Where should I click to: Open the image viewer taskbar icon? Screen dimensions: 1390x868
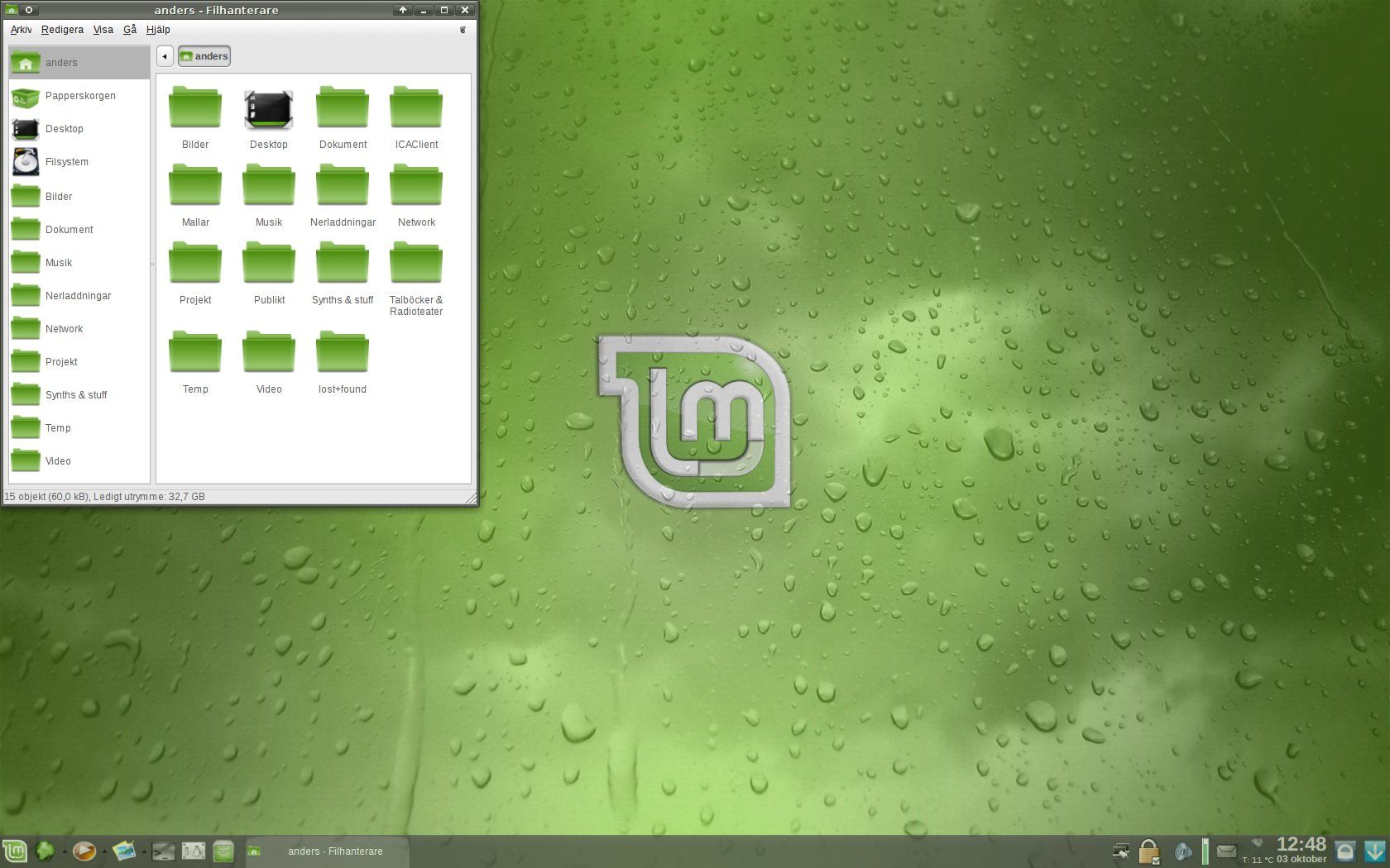[x=124, y=851]
